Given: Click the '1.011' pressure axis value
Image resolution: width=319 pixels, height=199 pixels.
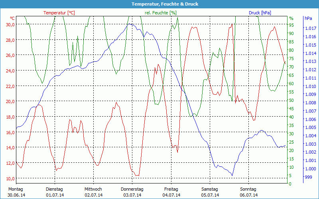Looking at the screenshot, I should 311,78.
